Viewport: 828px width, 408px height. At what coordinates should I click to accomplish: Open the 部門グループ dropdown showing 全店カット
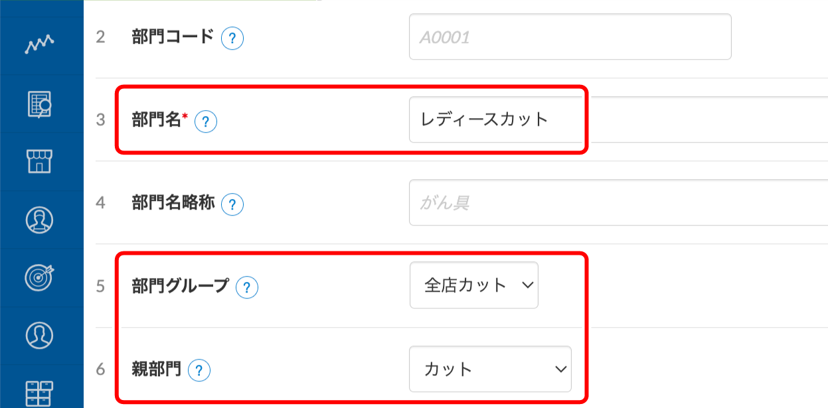tap(473, 285)
